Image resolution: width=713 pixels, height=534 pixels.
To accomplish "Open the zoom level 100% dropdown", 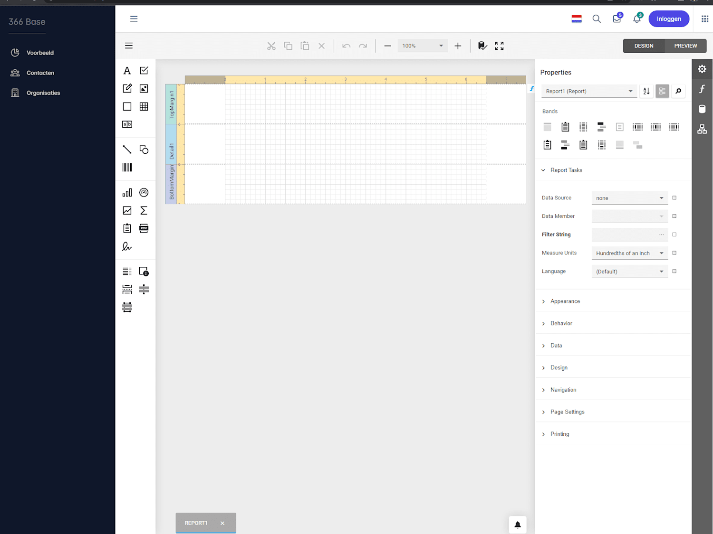I will 423,46.
